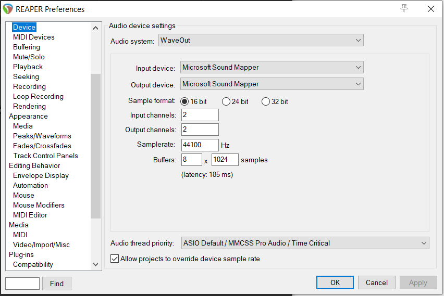The height and width of the screenshot is (296, 444).
Task: Select Device in preferences tree
Action: (24, 27)
